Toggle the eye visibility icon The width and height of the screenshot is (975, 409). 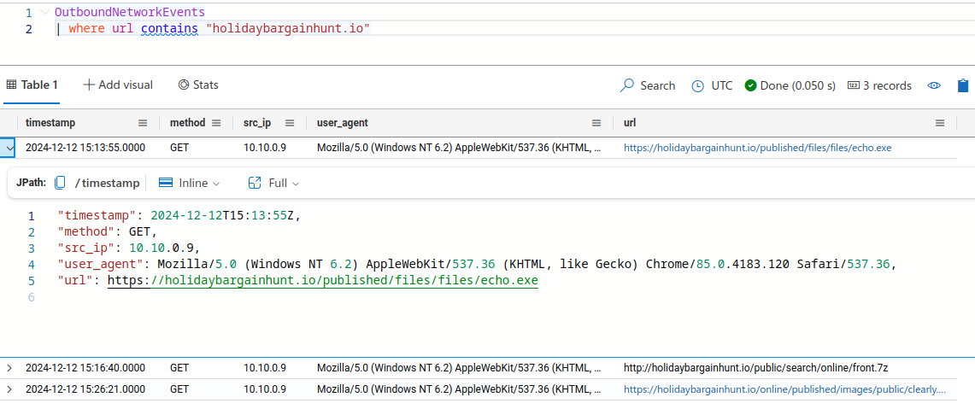935,85
